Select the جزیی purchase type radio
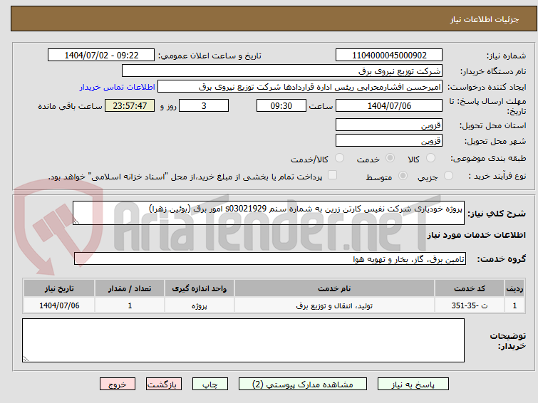 click(x=448, y=176)
